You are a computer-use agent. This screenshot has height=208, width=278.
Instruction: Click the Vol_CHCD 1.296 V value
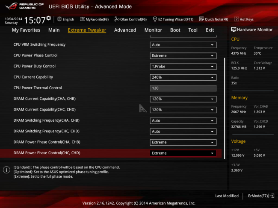[259, 126]
